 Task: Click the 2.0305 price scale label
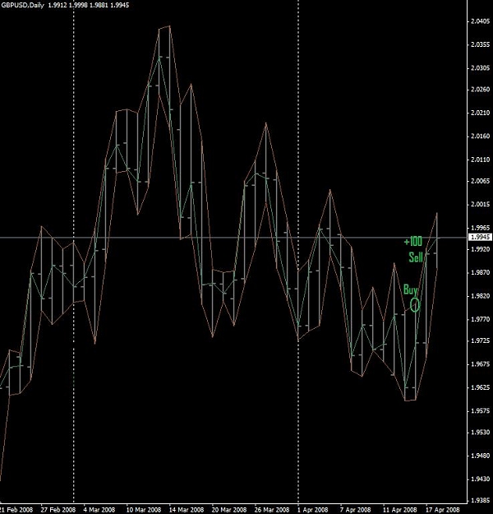point(480,68)
